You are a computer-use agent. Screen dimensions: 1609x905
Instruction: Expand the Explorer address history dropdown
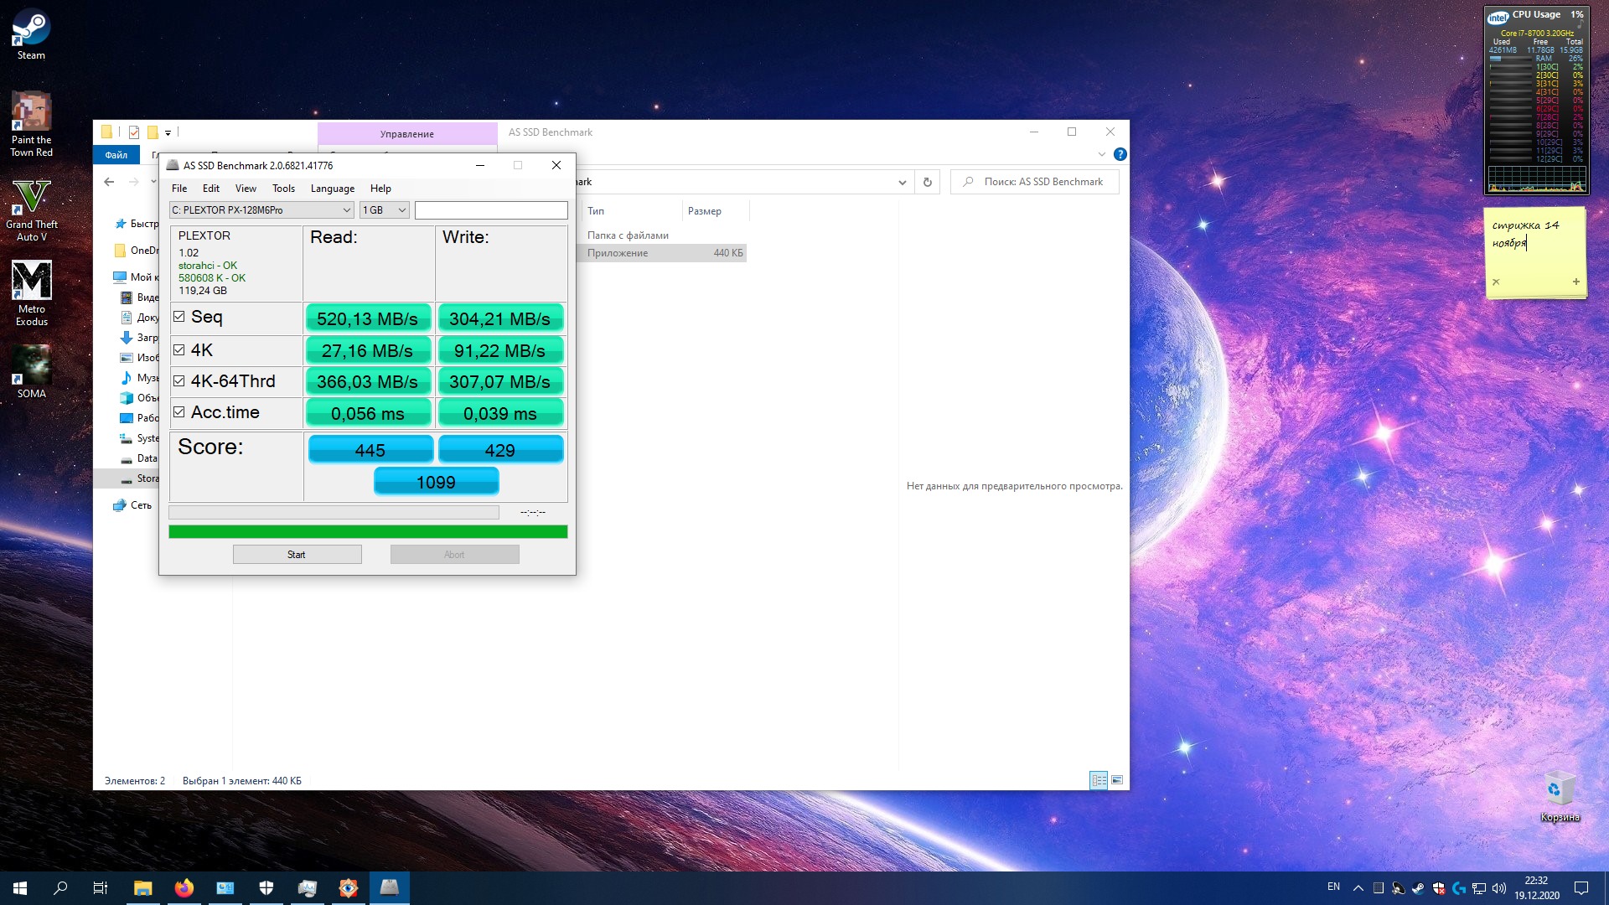click(902, 182)
